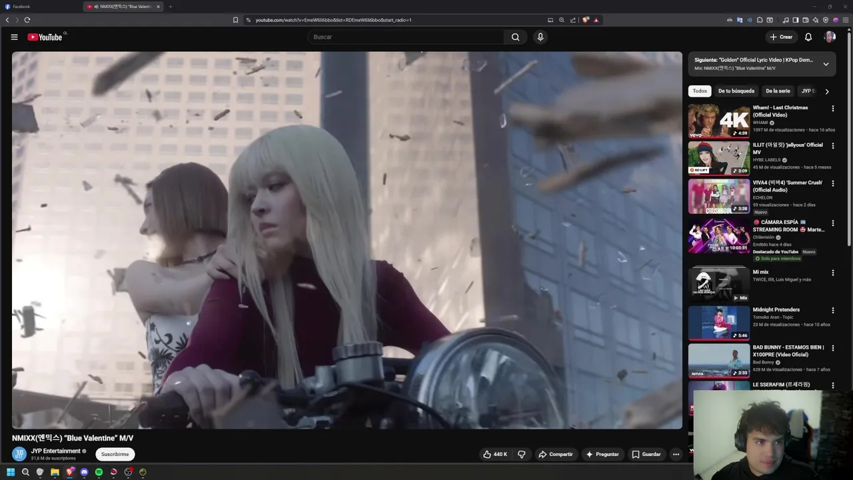Open Spotify from the taskbar
The height and width of the screenshot is (480, 853).
[x=99, y=472]
